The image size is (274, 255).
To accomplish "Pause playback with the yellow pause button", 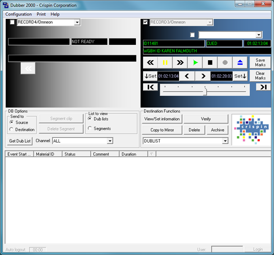I will 165,62.
